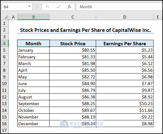Select the August cell
The width and height of the screenshot is (163, 134).
pos(33,97)
